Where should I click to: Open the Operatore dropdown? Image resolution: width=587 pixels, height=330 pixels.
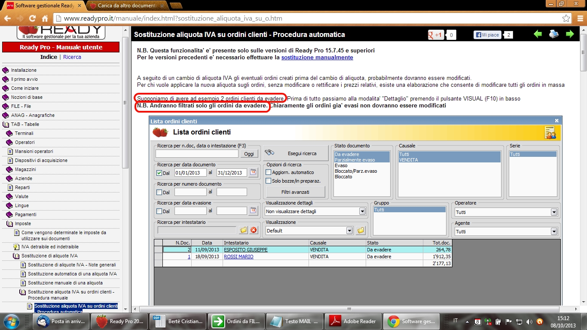pyautogui.click(x=554, y=212)
